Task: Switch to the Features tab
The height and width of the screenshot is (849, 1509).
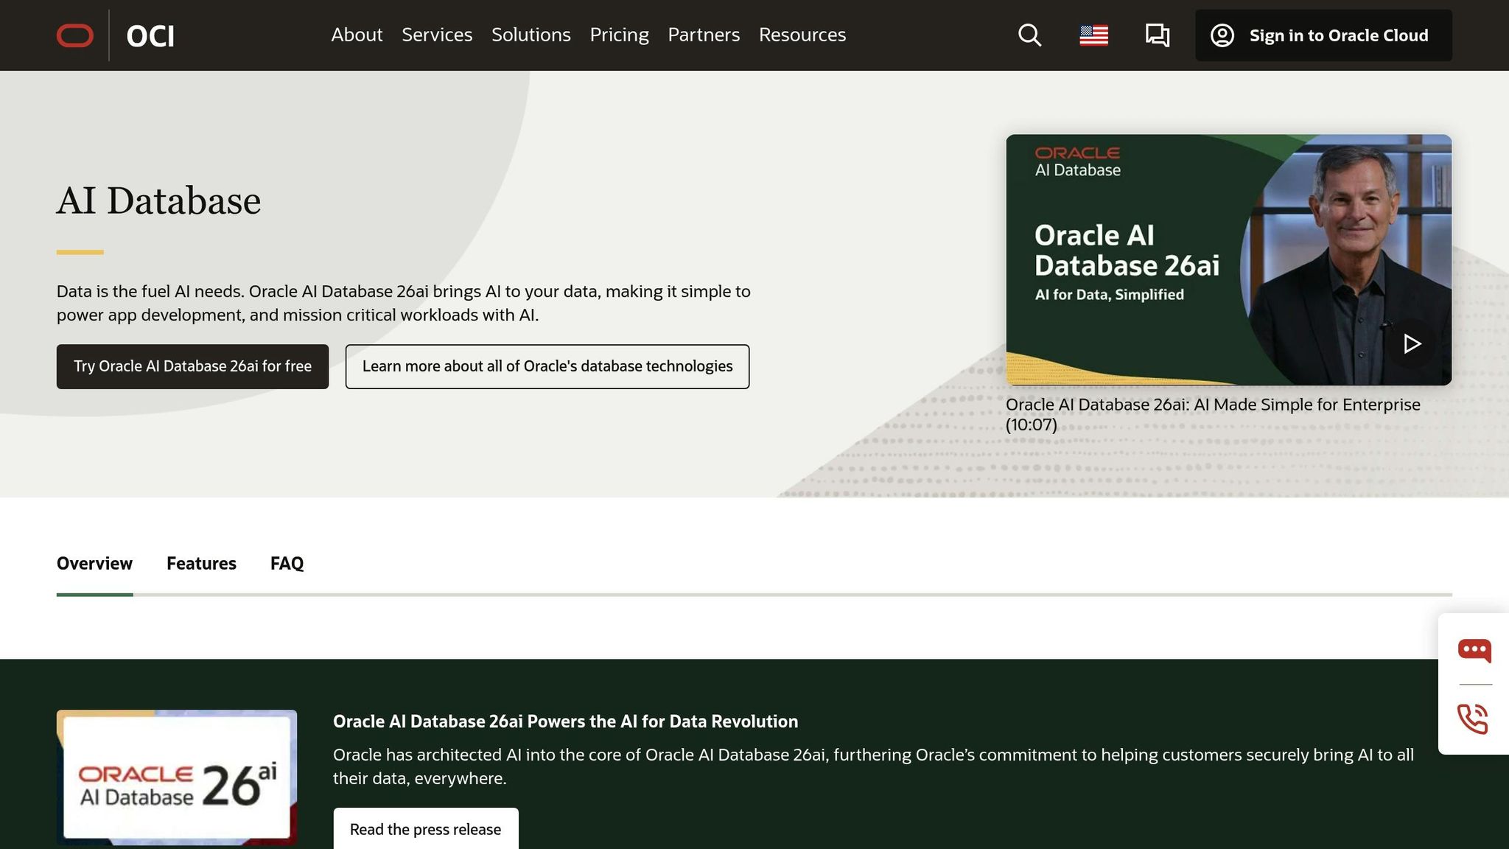Action: click(201, 563)
